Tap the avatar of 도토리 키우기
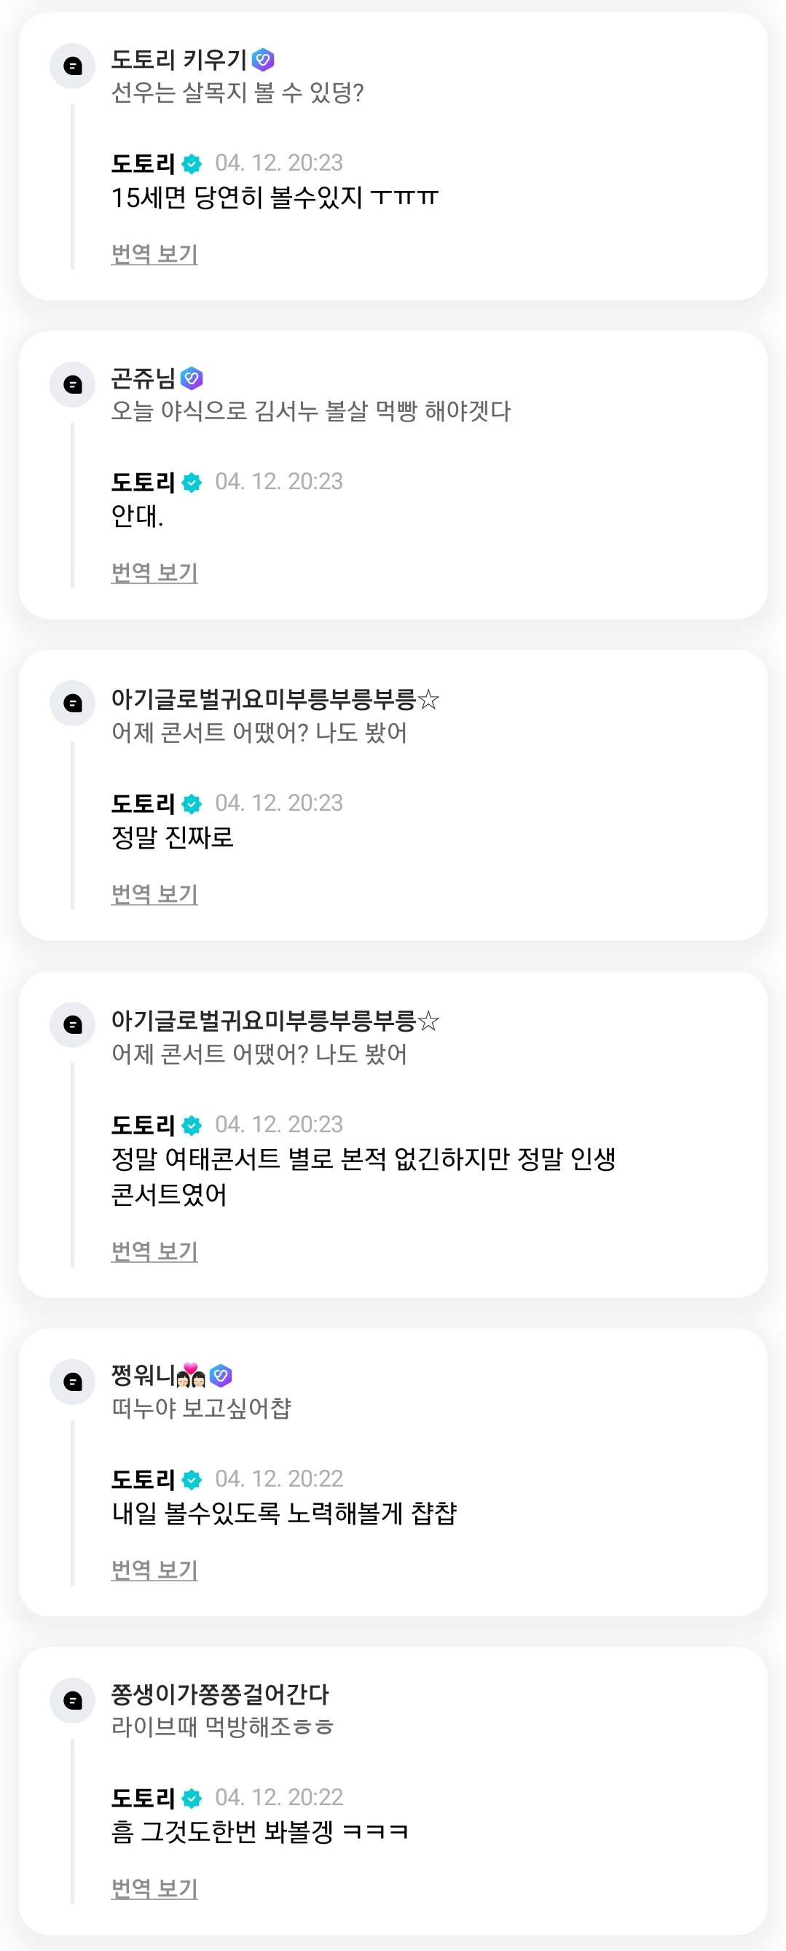Image resolution: width=786 pixels, height=1951 pixels. [73, 66]
